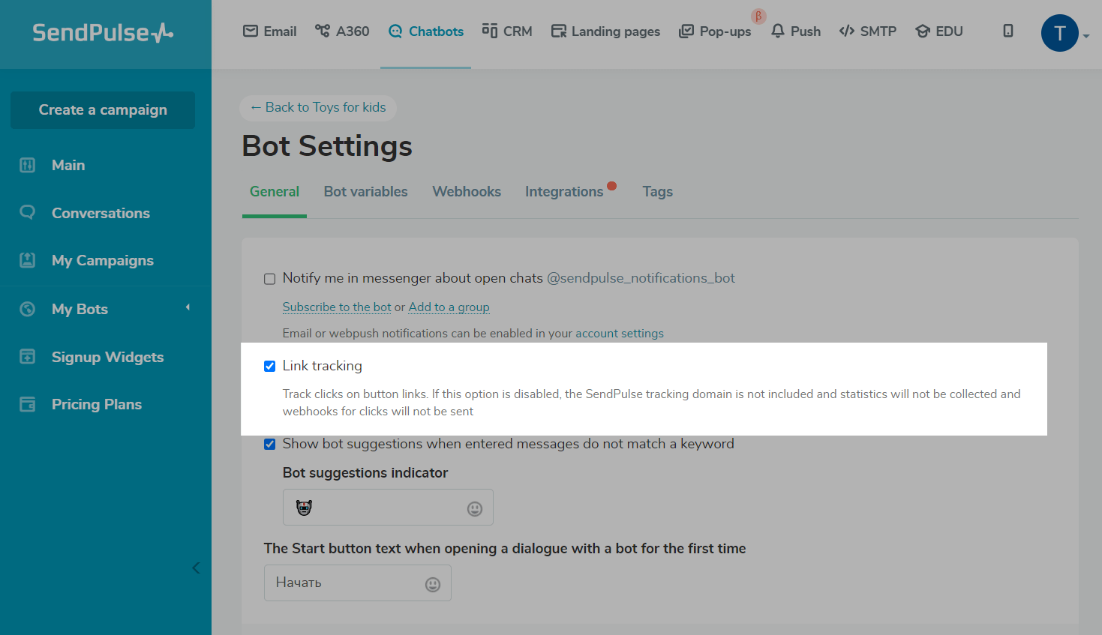Click the Create a campaign button
Screen dimensions: 1102x635
(103, 110)
